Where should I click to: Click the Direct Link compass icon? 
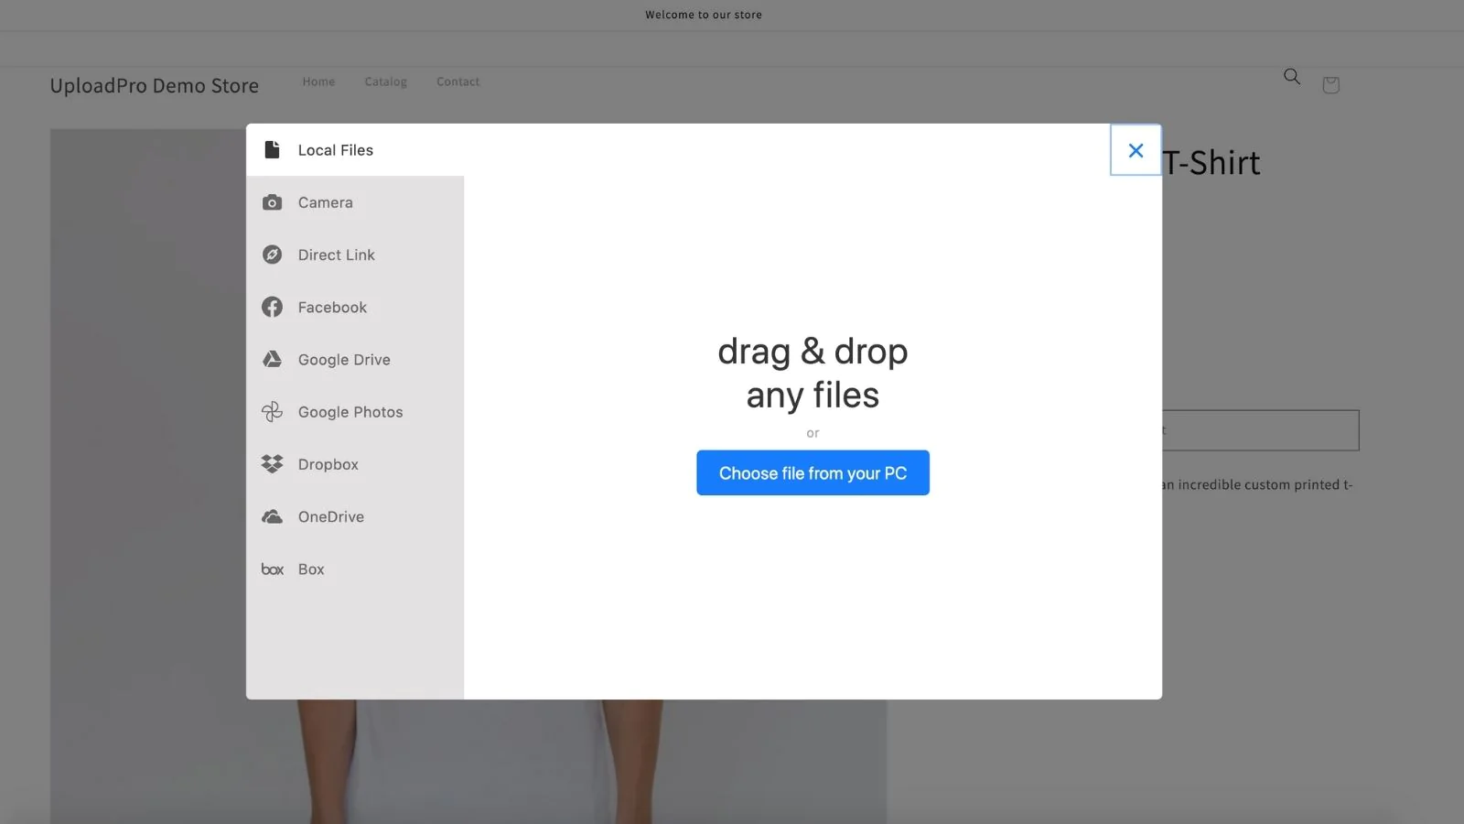pyautogui.click(x=272, y=255)
